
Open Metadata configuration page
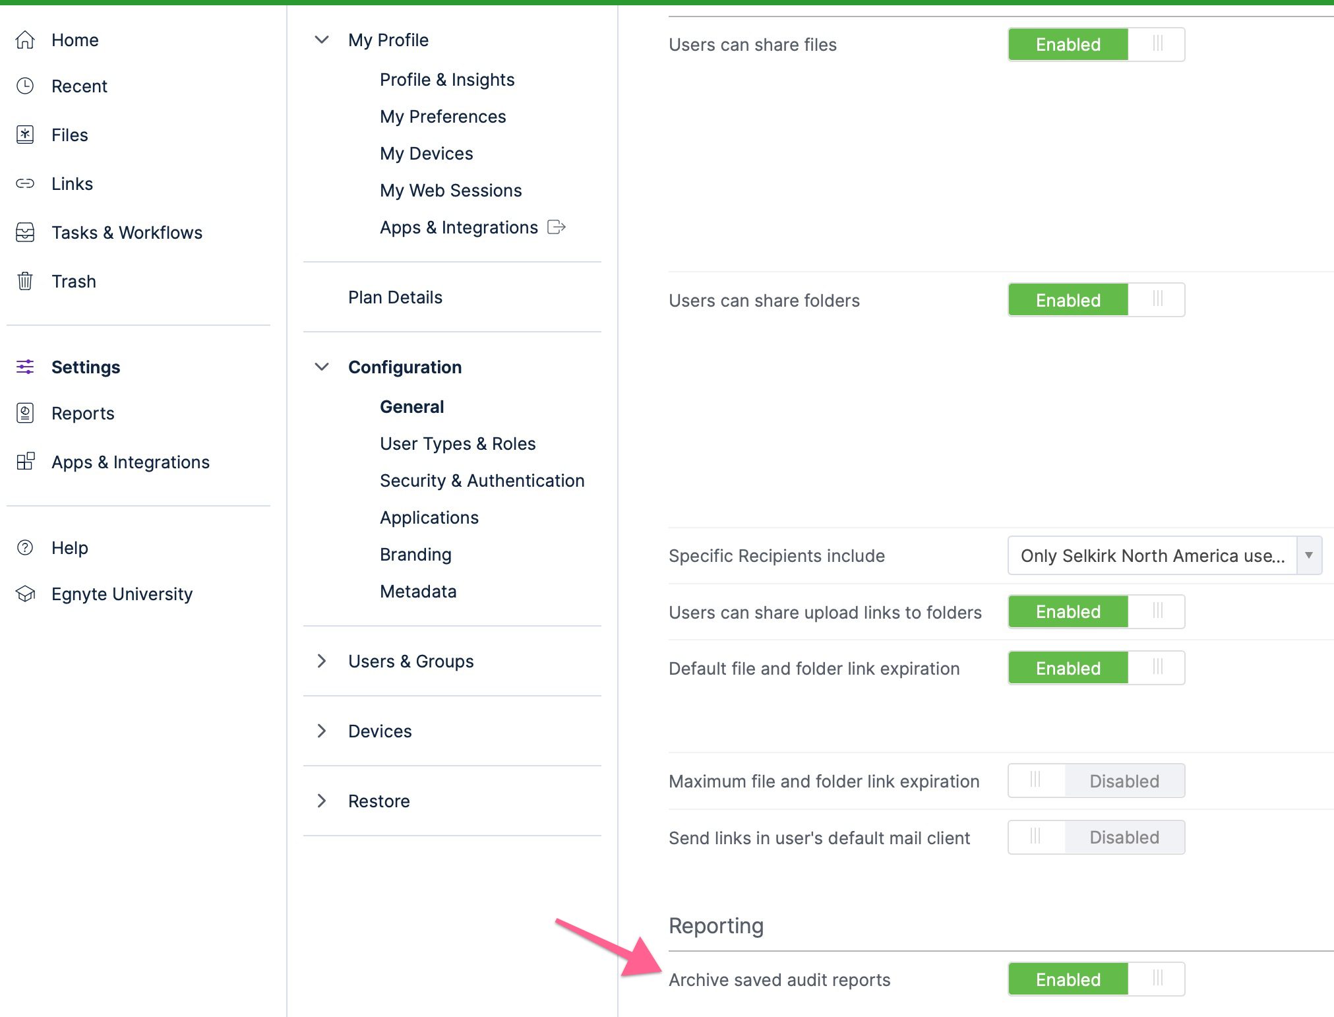pyautogui.click(x=418, y=592)
